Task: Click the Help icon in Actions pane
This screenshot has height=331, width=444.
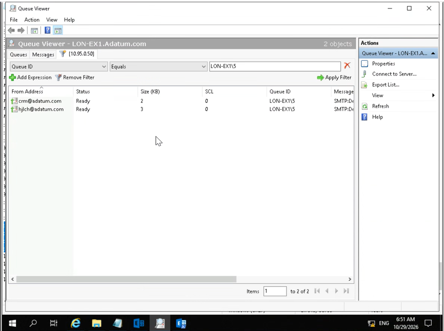Action: tap(365, 117)
